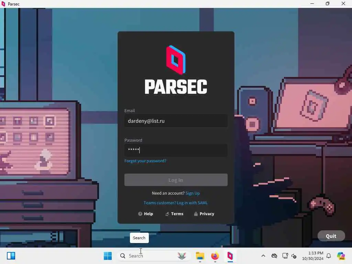352x264 pixels.
Task: Open Log in with SAML link
Action: click(x=192, y=203)
